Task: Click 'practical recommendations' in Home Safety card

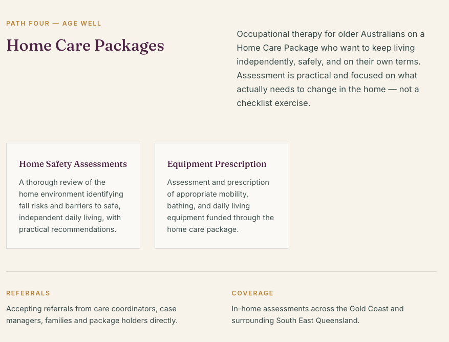Action: [x=67, y=229]
